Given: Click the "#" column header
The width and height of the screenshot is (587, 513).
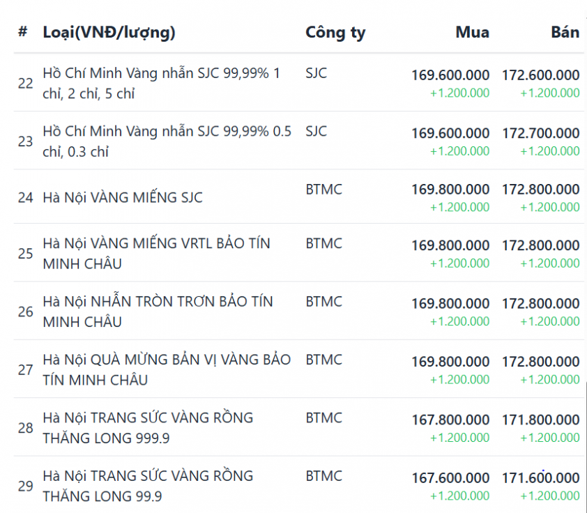Looking at the screenshot, I should 23,32.
